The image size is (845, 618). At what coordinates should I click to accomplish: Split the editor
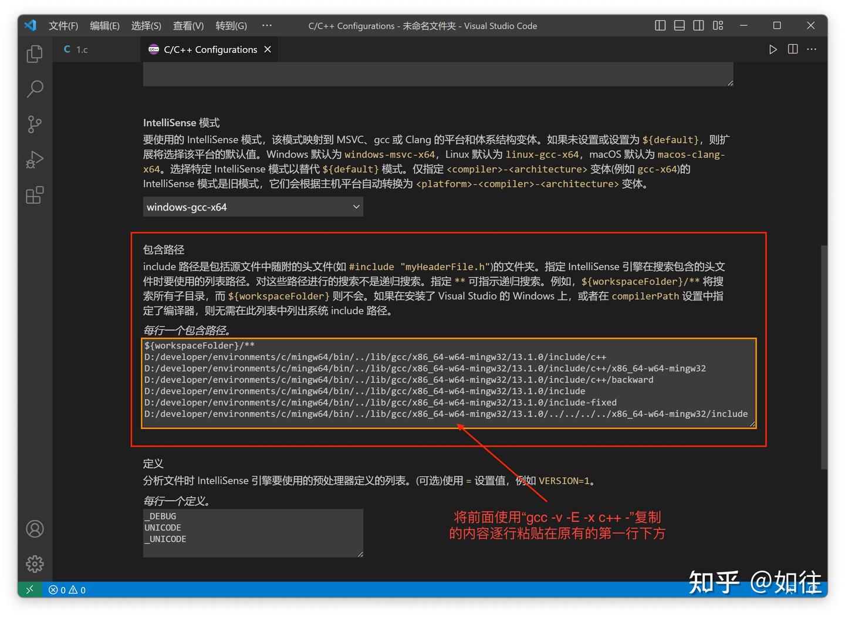(792, 49)
